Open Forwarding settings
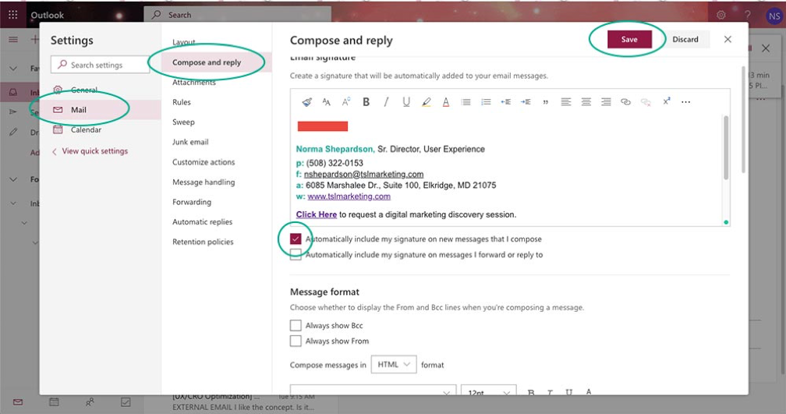The width and height of the screenshot is (786, 414). 192,202
